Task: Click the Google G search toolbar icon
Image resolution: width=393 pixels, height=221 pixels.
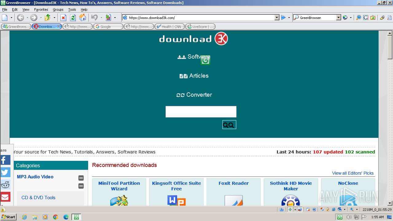Action: 365,17
